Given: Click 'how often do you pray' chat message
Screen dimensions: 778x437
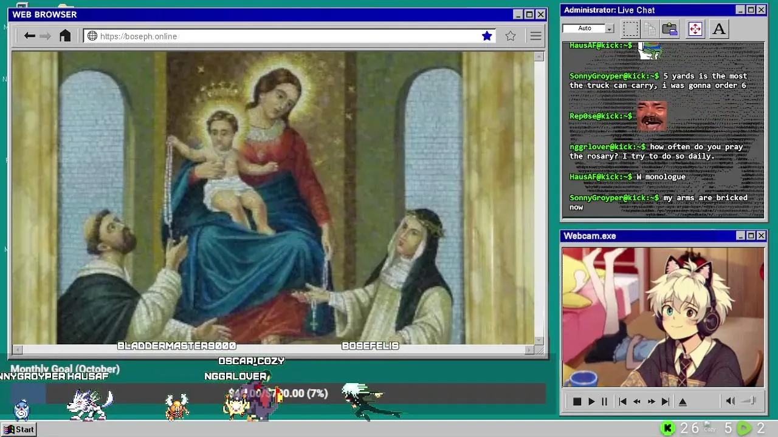Looking at the screenshot, I should click(x=656, y=151).
